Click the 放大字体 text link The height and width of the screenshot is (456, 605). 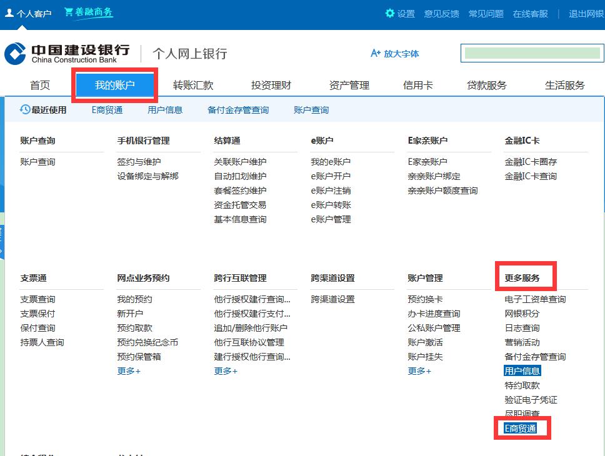tap(401, 54)
